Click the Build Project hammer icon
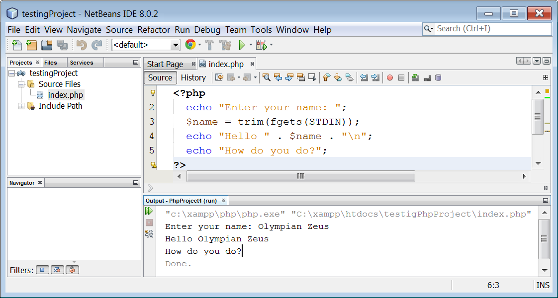 click(x=209, y=45)
